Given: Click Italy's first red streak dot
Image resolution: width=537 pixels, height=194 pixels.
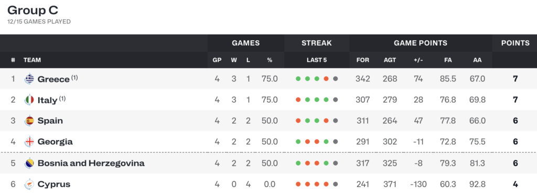Looking at the screenshot, I should point(298,100).
